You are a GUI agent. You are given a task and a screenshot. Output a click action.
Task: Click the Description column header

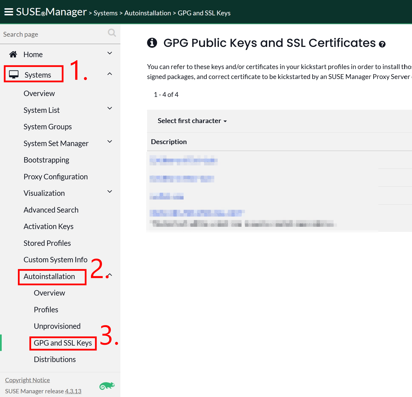tap(169, 142)
